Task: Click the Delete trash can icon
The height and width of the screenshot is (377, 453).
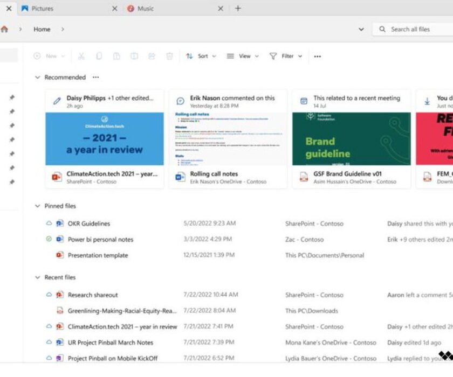Action: [x=169, y=56]
